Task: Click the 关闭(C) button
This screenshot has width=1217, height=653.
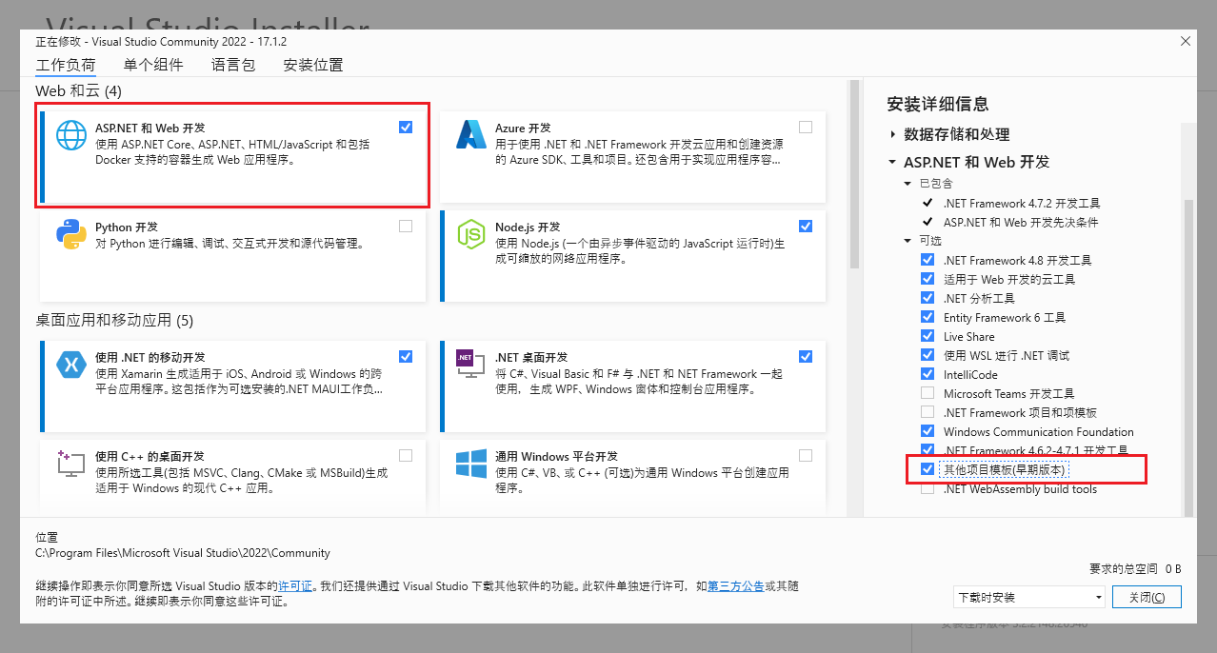Action: [x=1147, y=597]
